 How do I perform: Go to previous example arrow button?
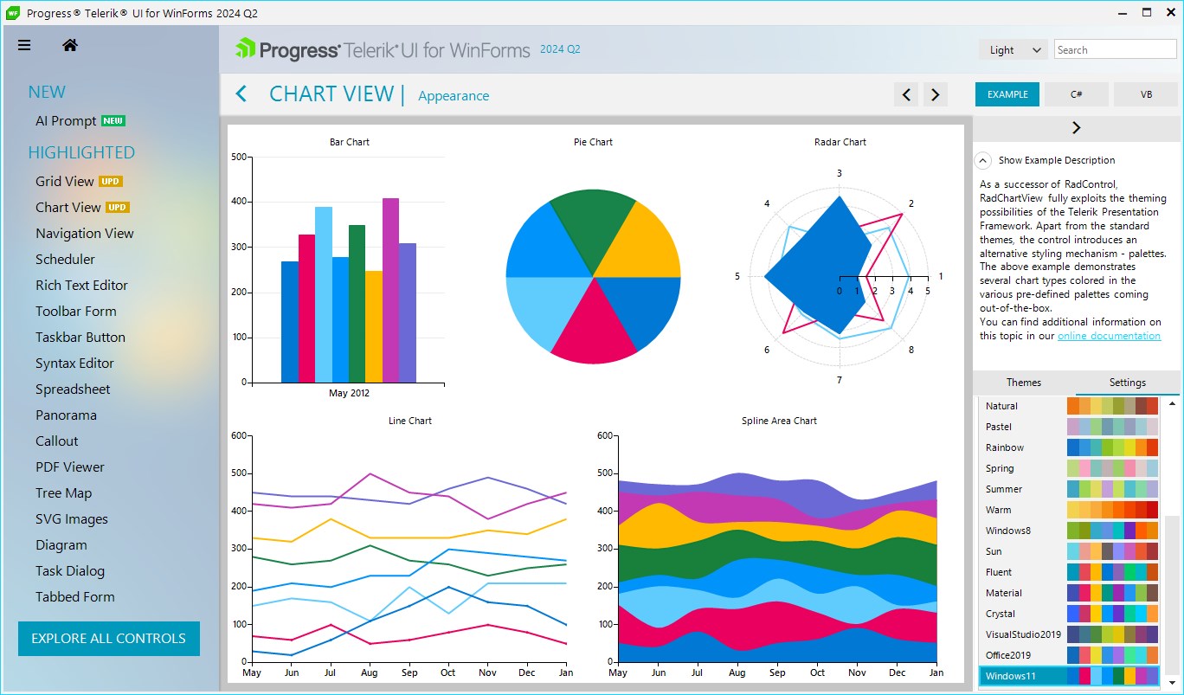[x=906, y=94]
